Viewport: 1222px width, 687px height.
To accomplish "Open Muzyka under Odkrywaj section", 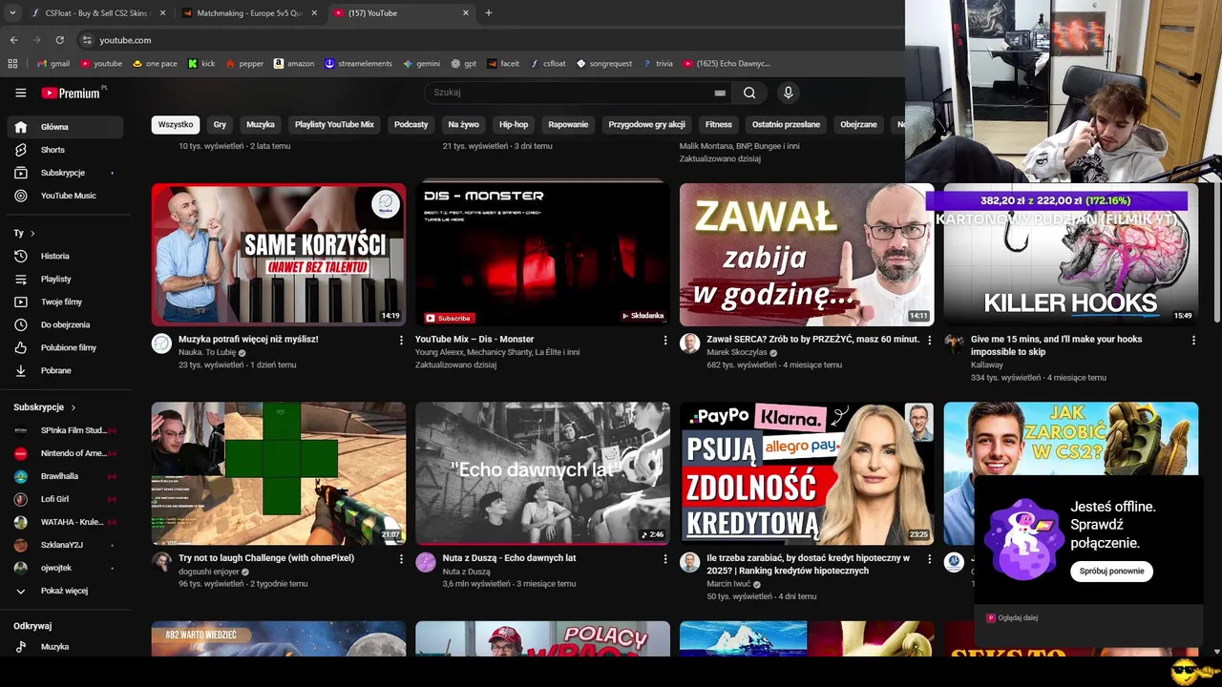I will (x=65, y=646).
